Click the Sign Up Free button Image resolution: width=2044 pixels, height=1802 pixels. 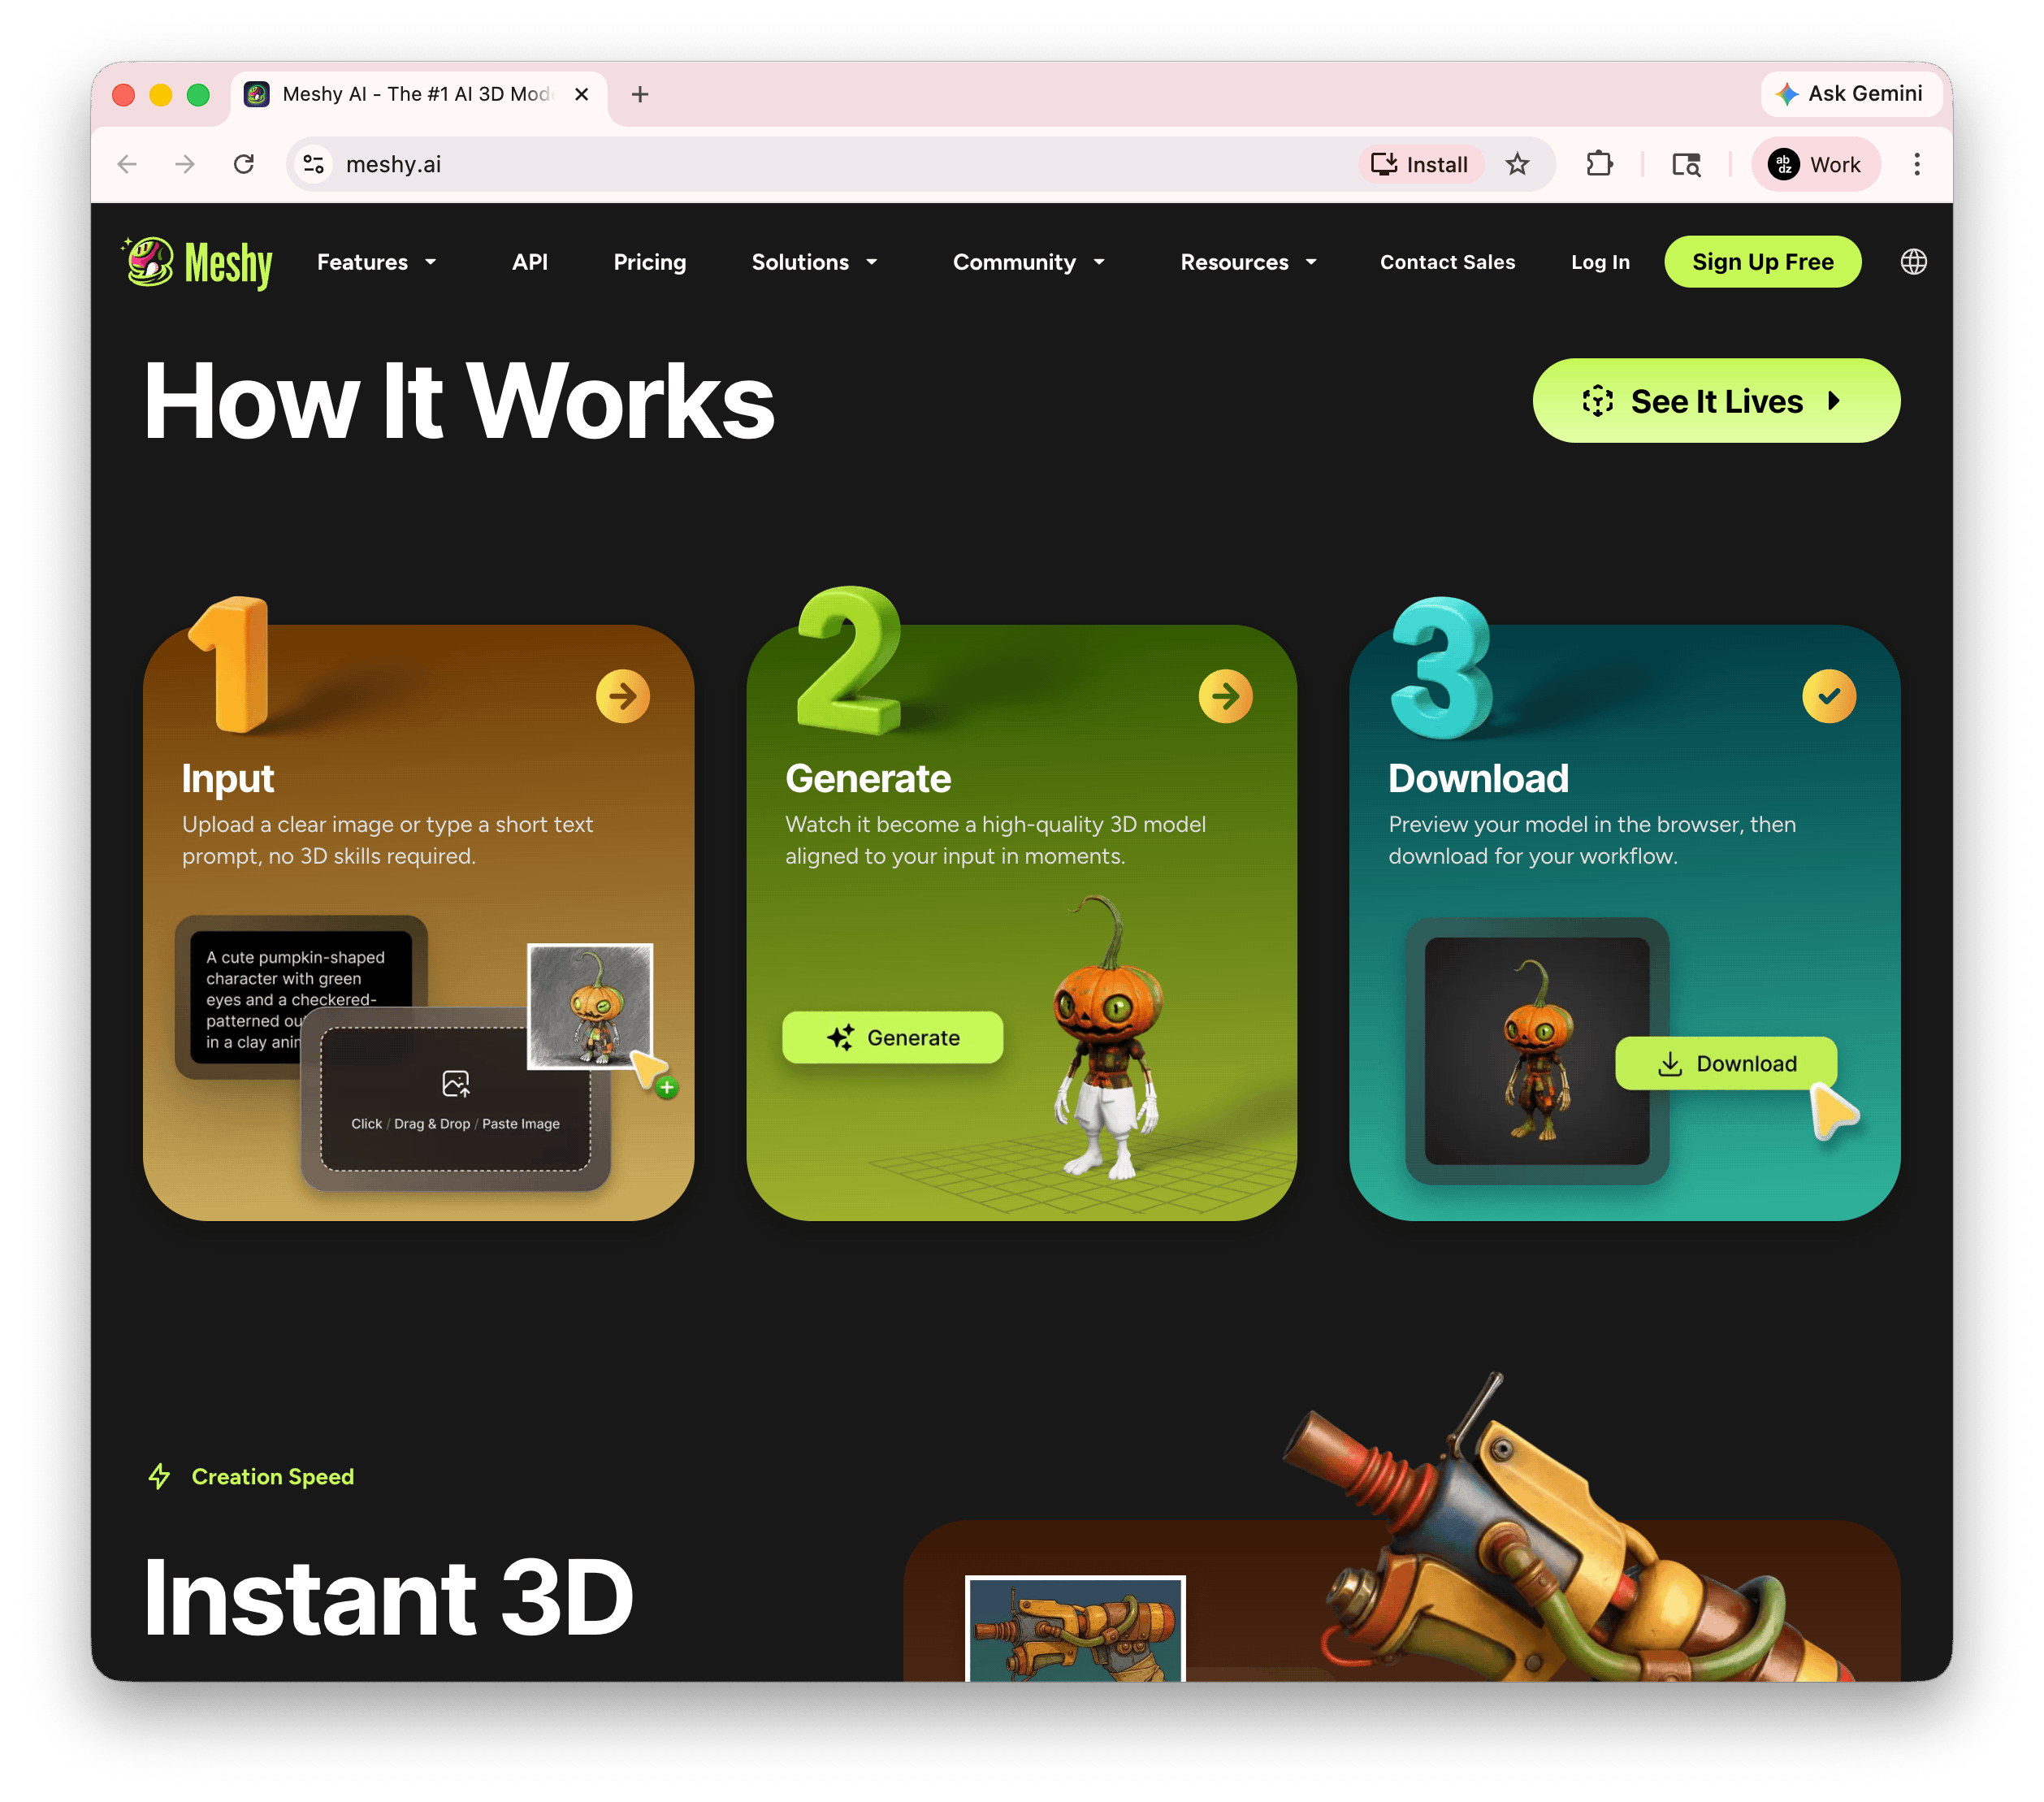[1762, 261]
